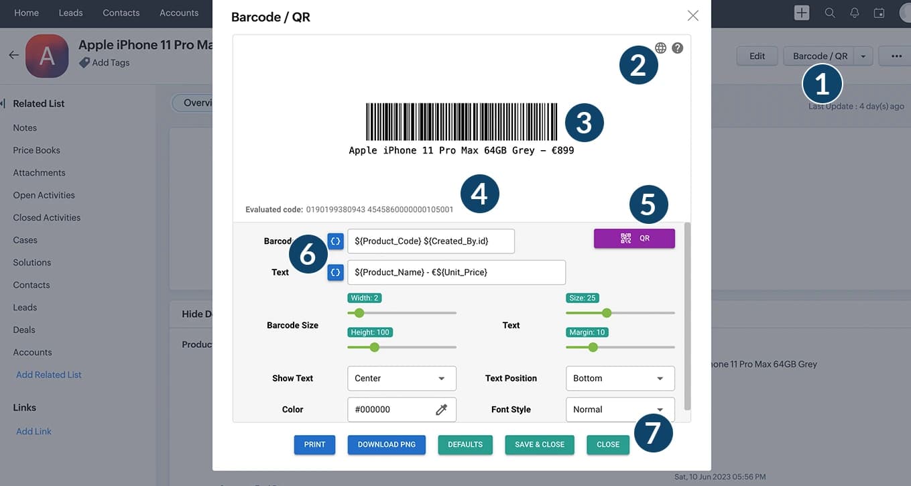Click the Edit button on product page
Viewport: 911px width, 486px height.
coord(757,56)
